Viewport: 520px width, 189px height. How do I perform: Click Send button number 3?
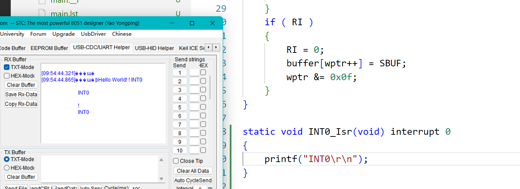(x=180, y=90)
